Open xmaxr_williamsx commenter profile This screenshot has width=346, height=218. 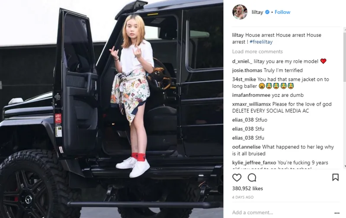252,104
